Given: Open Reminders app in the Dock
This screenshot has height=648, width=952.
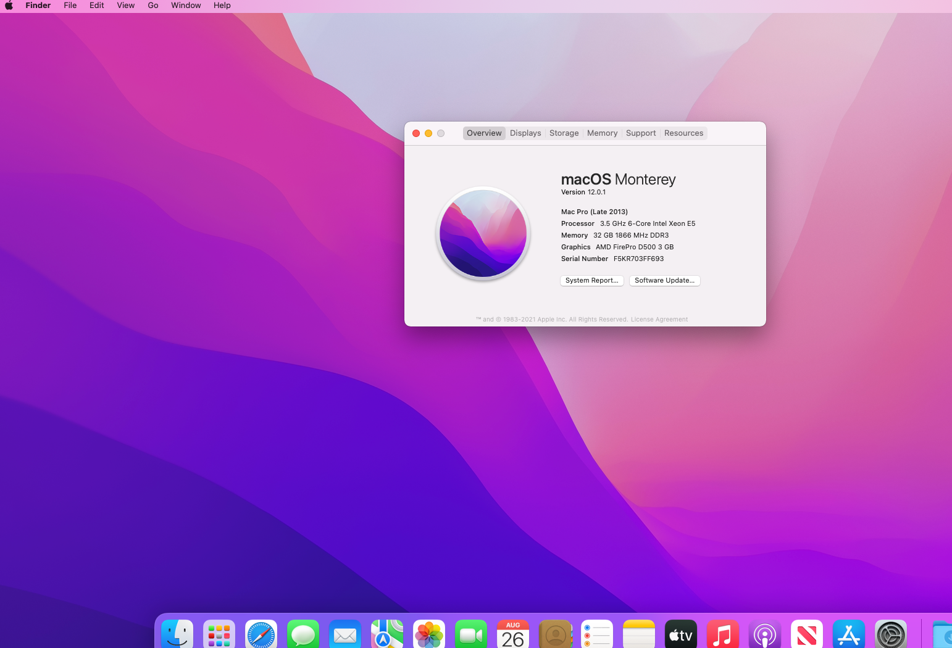Looking at the screenshot, I should (x=597, y=634).
